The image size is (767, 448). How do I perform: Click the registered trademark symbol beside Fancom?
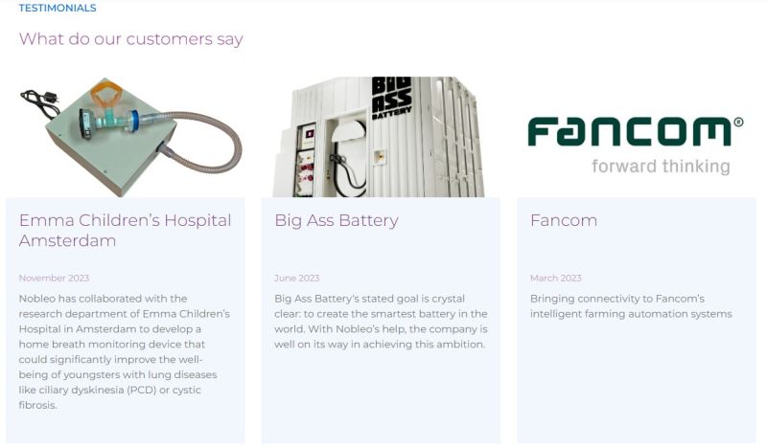click(738, 123)
